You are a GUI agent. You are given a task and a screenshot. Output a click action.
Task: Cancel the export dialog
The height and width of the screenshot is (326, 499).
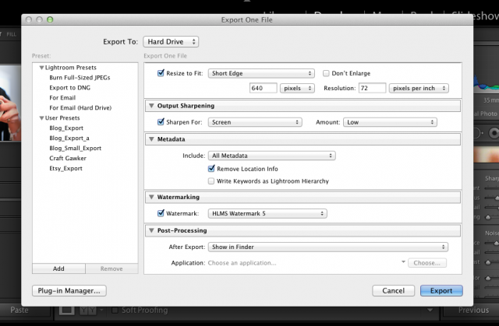click(x=393, y=291)
